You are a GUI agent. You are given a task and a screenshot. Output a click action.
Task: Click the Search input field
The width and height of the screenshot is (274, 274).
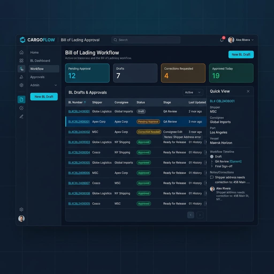(x=146, y=40)
